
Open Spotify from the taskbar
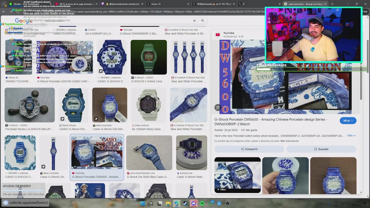coord(202,203)
